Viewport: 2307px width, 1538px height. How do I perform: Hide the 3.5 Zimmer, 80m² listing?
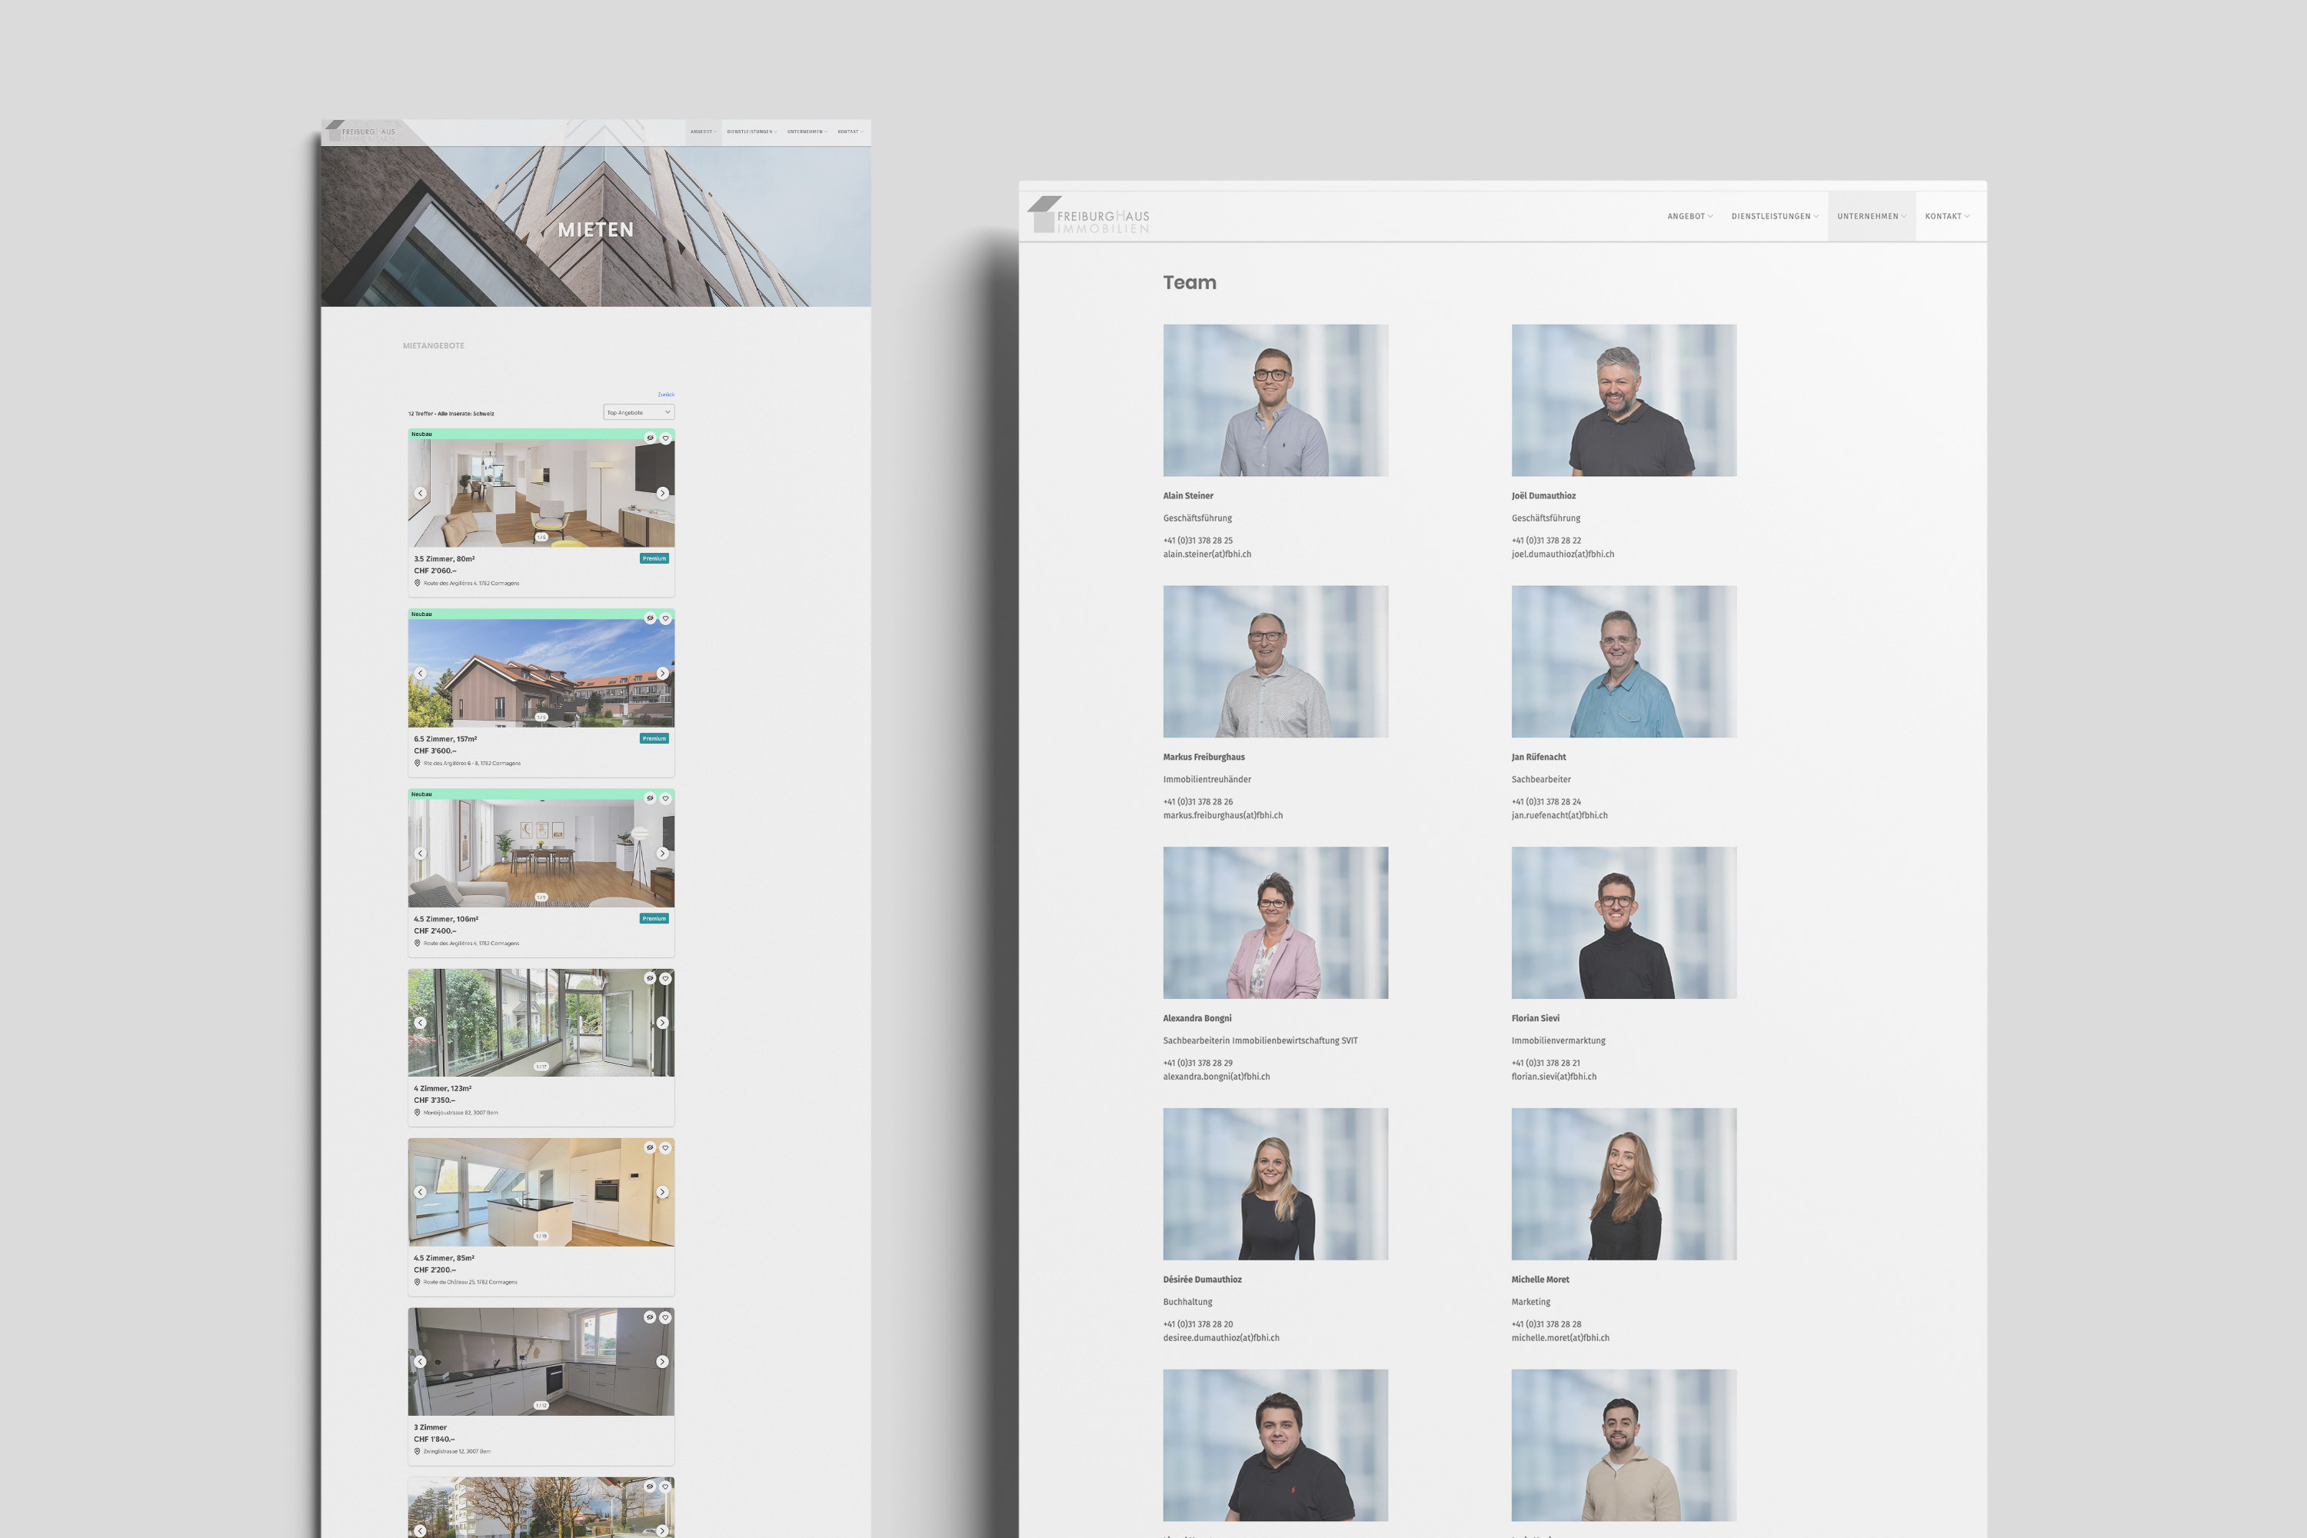point(649,438)
